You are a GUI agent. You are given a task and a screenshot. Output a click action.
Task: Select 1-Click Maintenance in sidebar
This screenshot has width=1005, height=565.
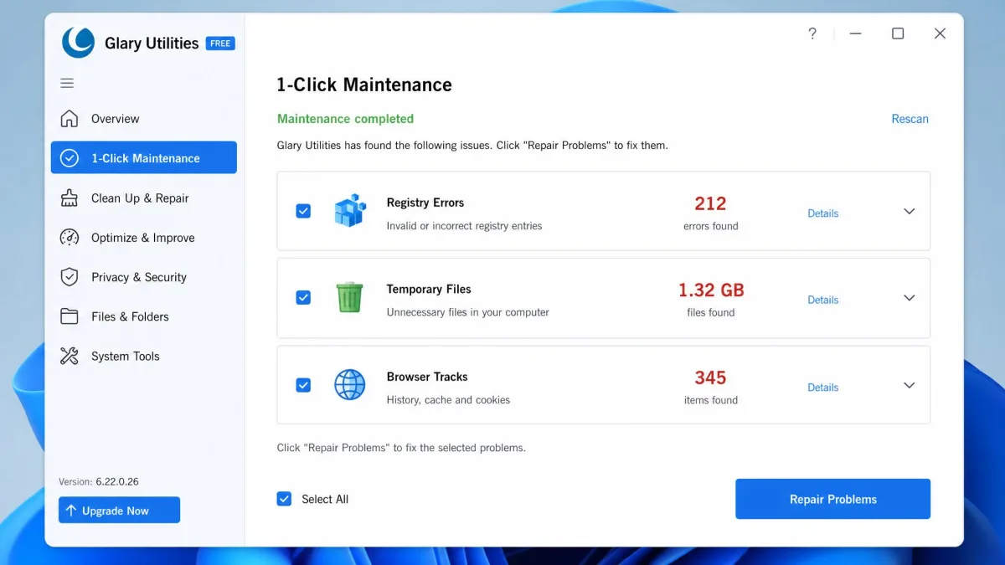click(x=144, y=157)
